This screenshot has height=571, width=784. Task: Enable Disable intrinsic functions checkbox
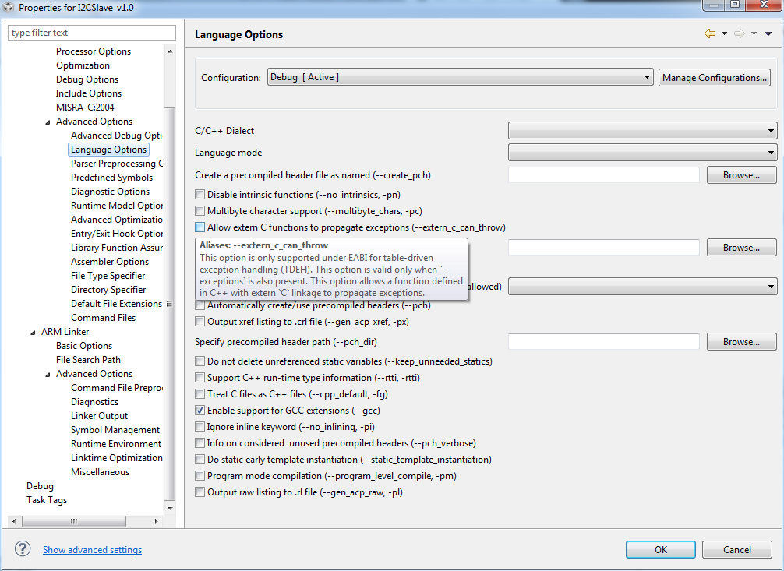point(200,195)
